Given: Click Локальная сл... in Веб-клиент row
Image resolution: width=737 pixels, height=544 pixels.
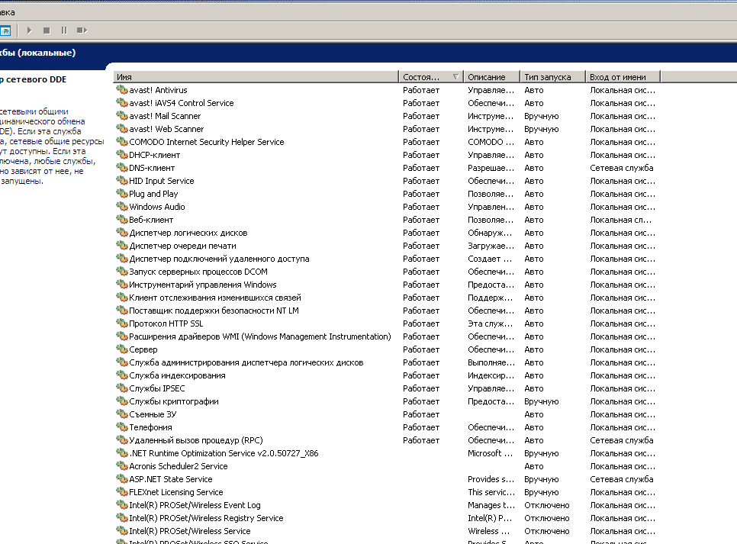Looking at the screenshot, I should [620, 220].
